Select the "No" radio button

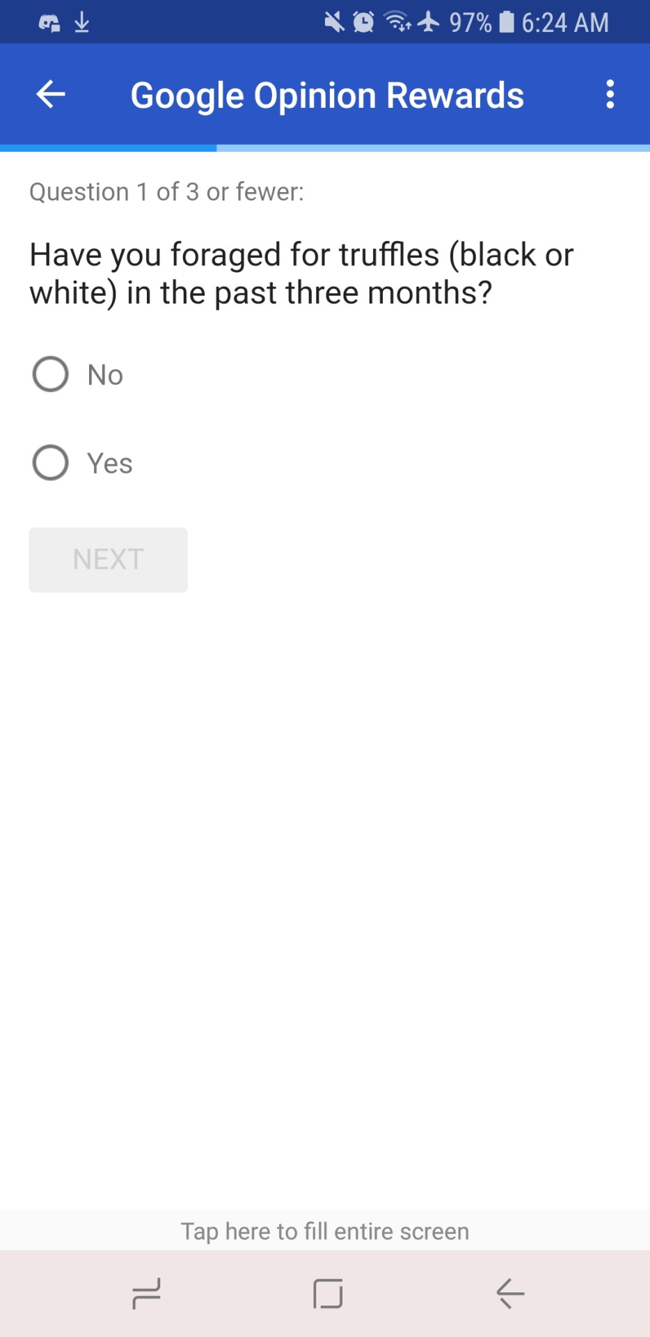tap(51, 375)
